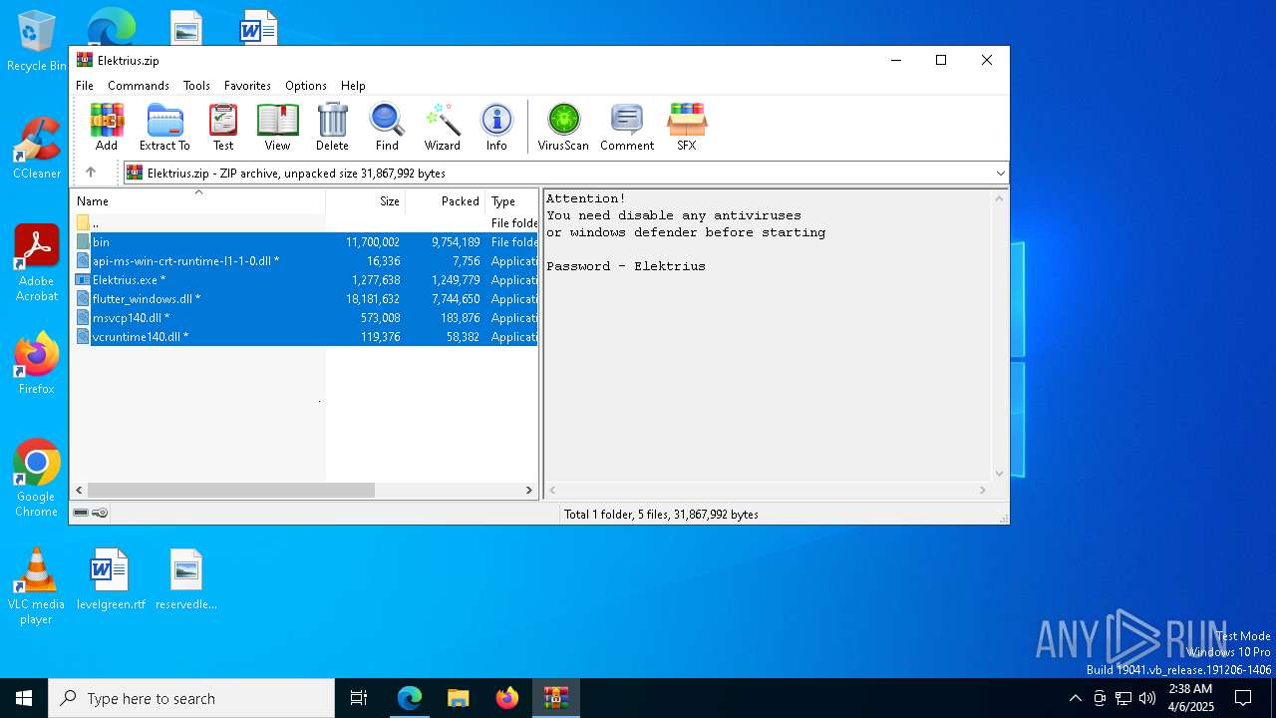Open the Options menu
The height and width of the screenshot is (718, 1276).
[x=306, y=86]
